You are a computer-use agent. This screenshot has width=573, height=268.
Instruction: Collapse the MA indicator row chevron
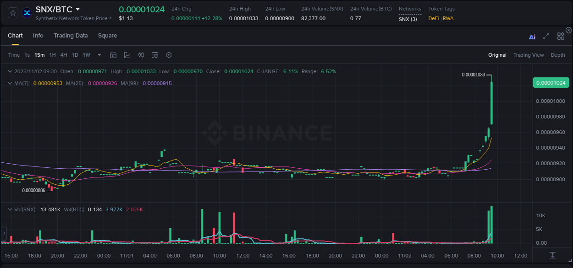(10, 83)
